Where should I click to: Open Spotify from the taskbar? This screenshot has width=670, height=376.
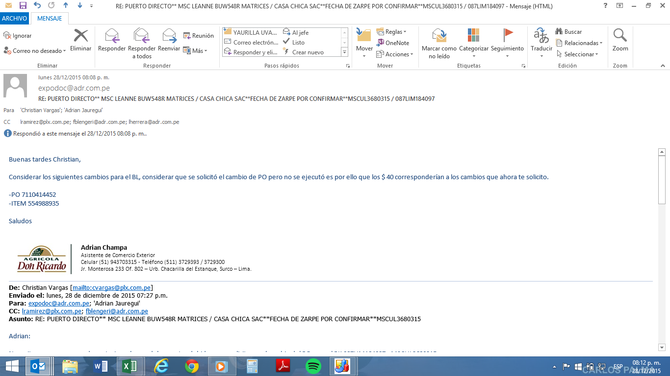pos(313,366)
